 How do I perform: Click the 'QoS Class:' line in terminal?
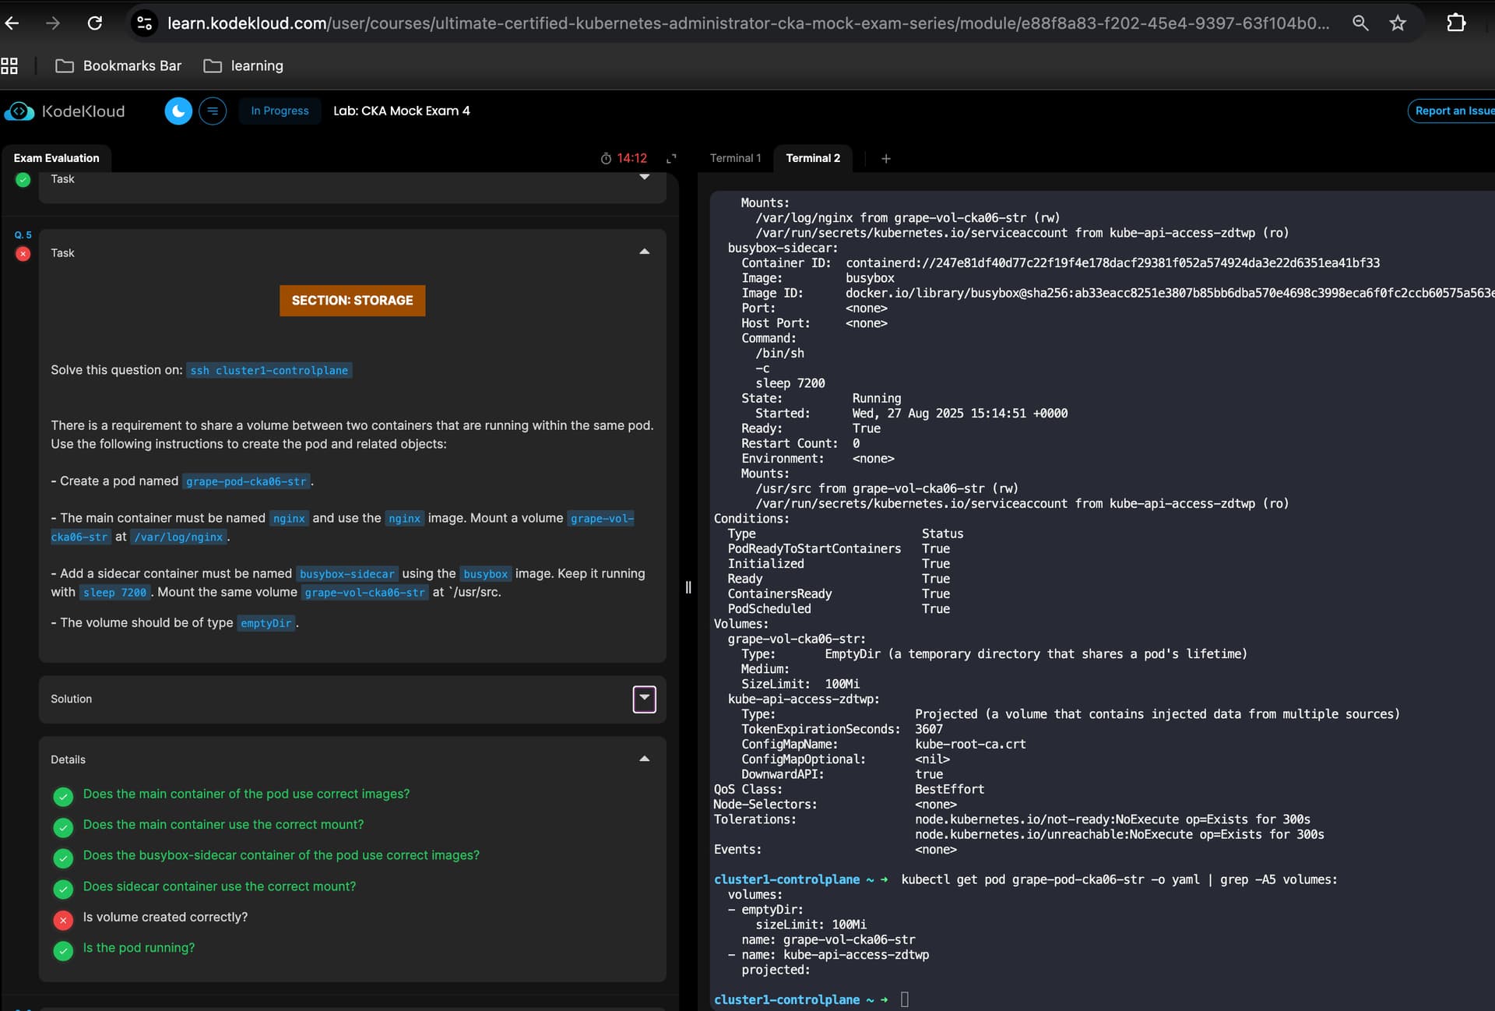849,789
